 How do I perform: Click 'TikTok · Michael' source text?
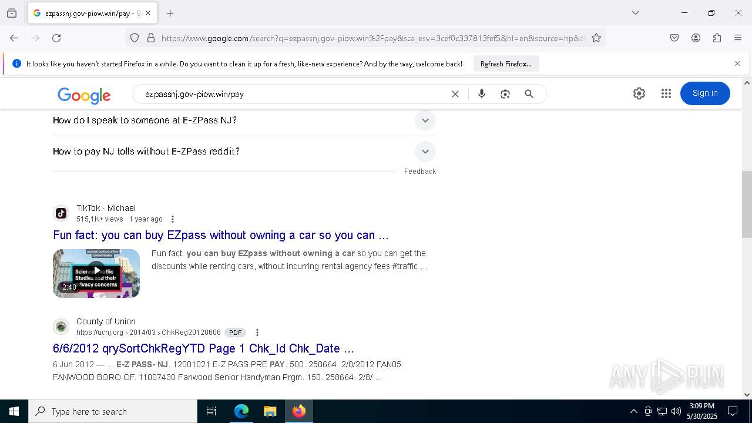pyautogui.click(x=106, y=208)
